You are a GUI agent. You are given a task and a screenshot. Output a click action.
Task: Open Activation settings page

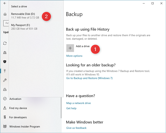pos(15,99)
